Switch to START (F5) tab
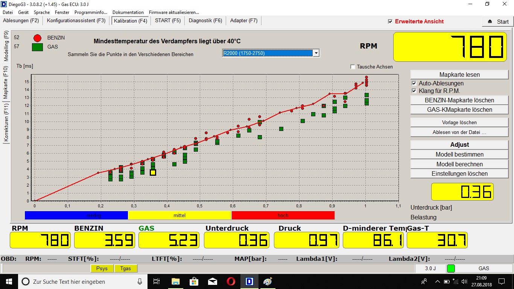Image resolution: width=514 pixels, height=289 pixels. (168, 21)
